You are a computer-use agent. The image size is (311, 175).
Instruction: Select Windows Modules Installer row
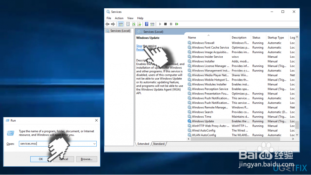[241, 84]
